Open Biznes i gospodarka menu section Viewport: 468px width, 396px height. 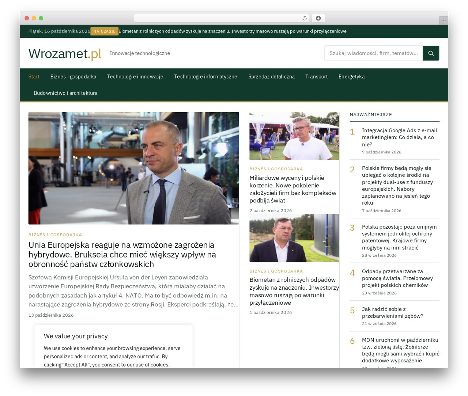[73, 77]
